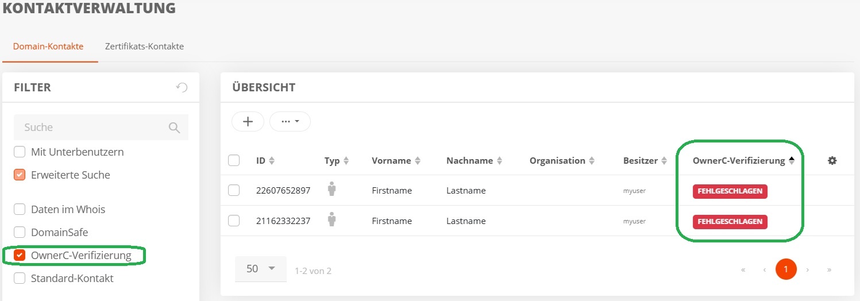Click the ID 22607652897 cell
Image resolution: width=860 pixels, height=301 pixels.
tap(283, 191)
